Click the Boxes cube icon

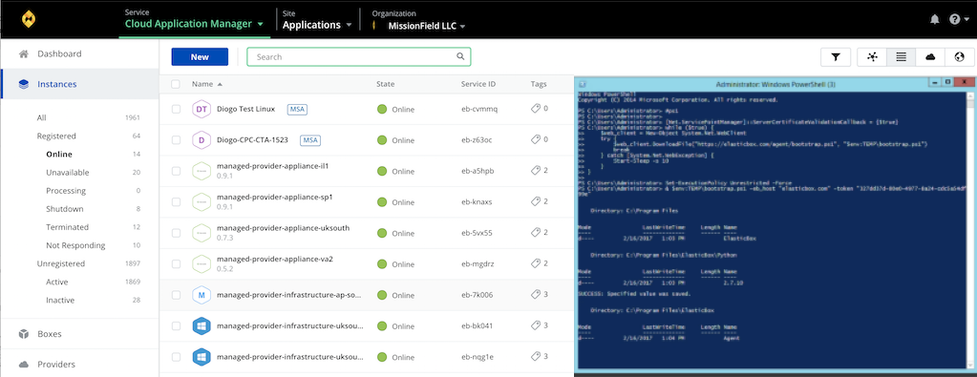(x=24, y=334)
